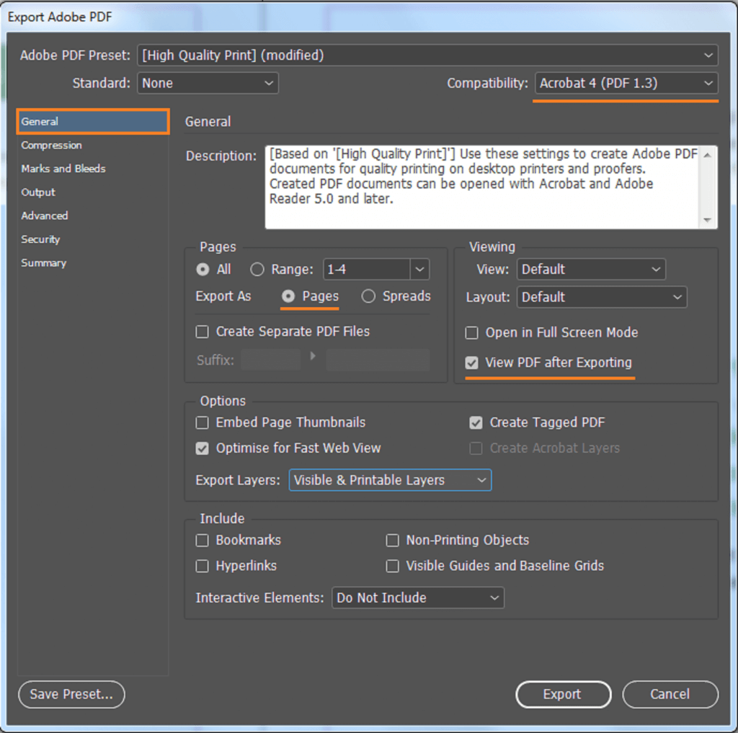Tick the Hyperlinks checkbox
Image resolution: width=738 pixels, height=733 pixels.
[x=203, y=566]
